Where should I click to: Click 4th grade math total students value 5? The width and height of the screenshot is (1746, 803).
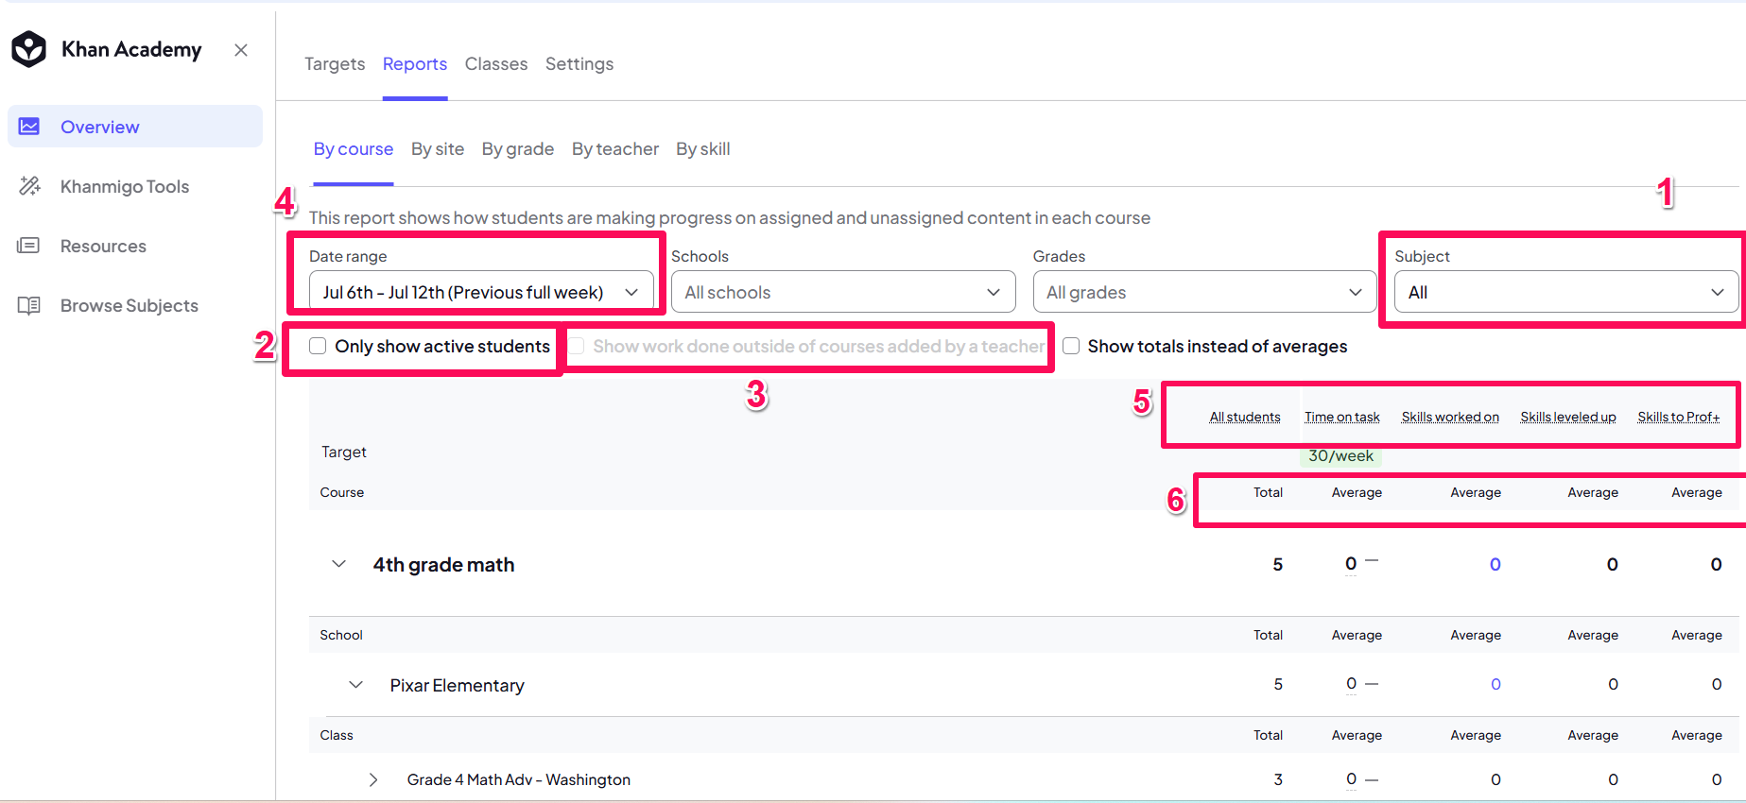tap(1277, 564)
